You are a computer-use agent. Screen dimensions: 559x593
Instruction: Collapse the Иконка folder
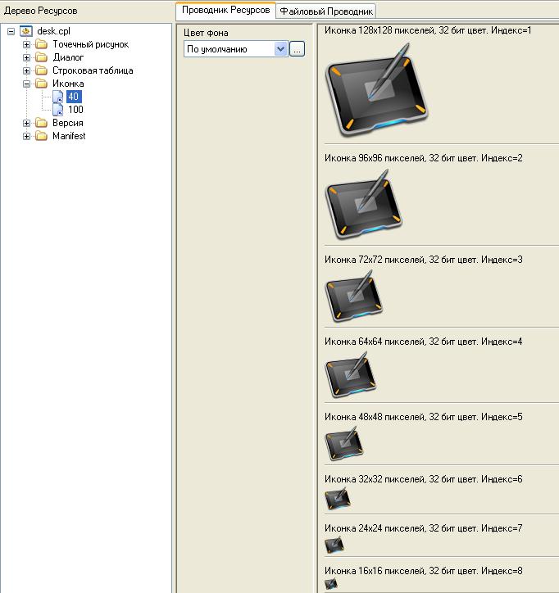point(26,84)
